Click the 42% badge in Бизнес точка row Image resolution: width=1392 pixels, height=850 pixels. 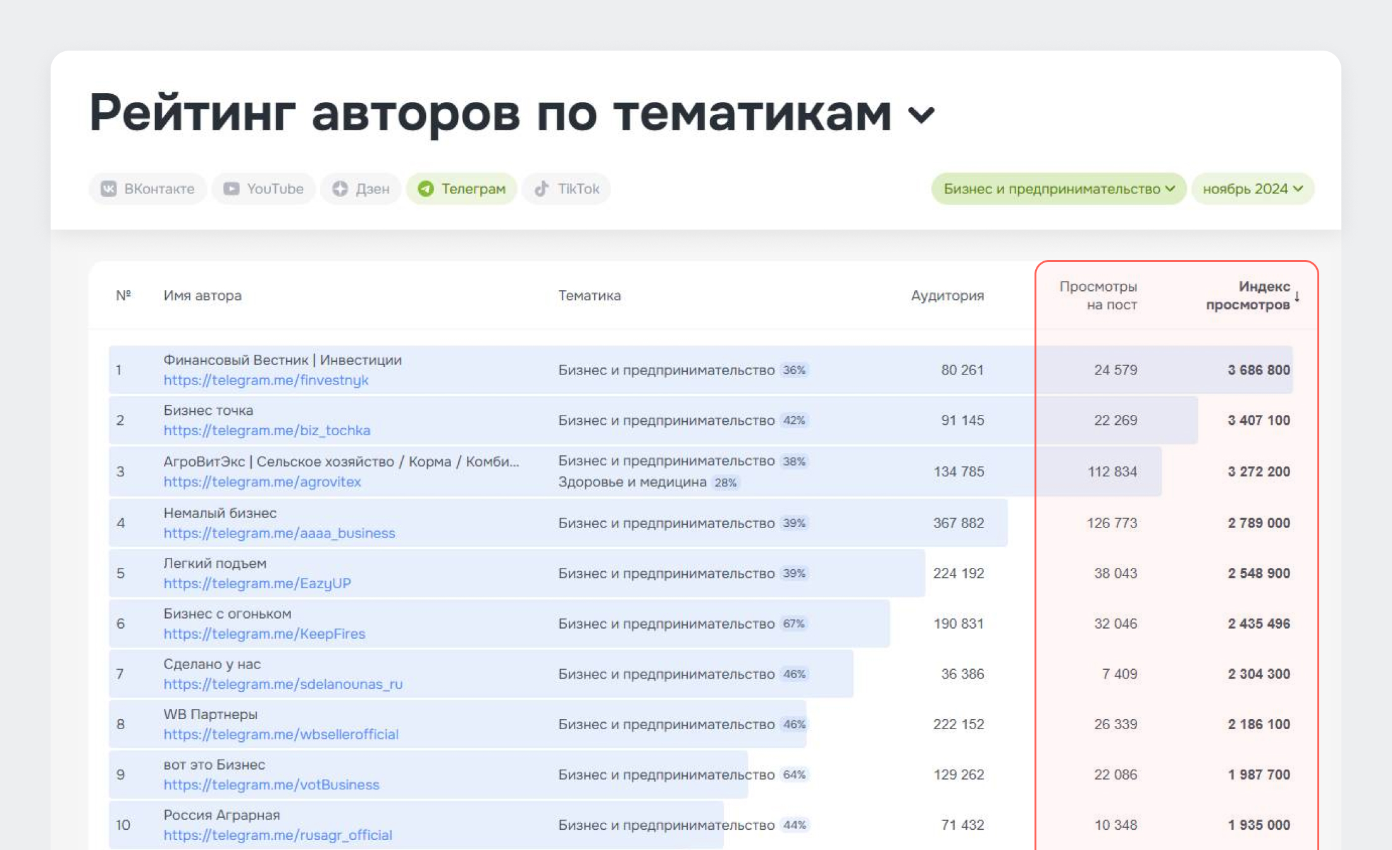(x=794, y=421)
